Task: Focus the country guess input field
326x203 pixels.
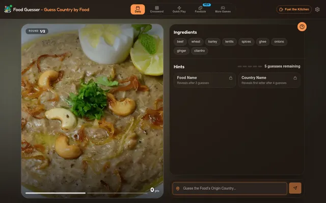Action: pos(230,188)
